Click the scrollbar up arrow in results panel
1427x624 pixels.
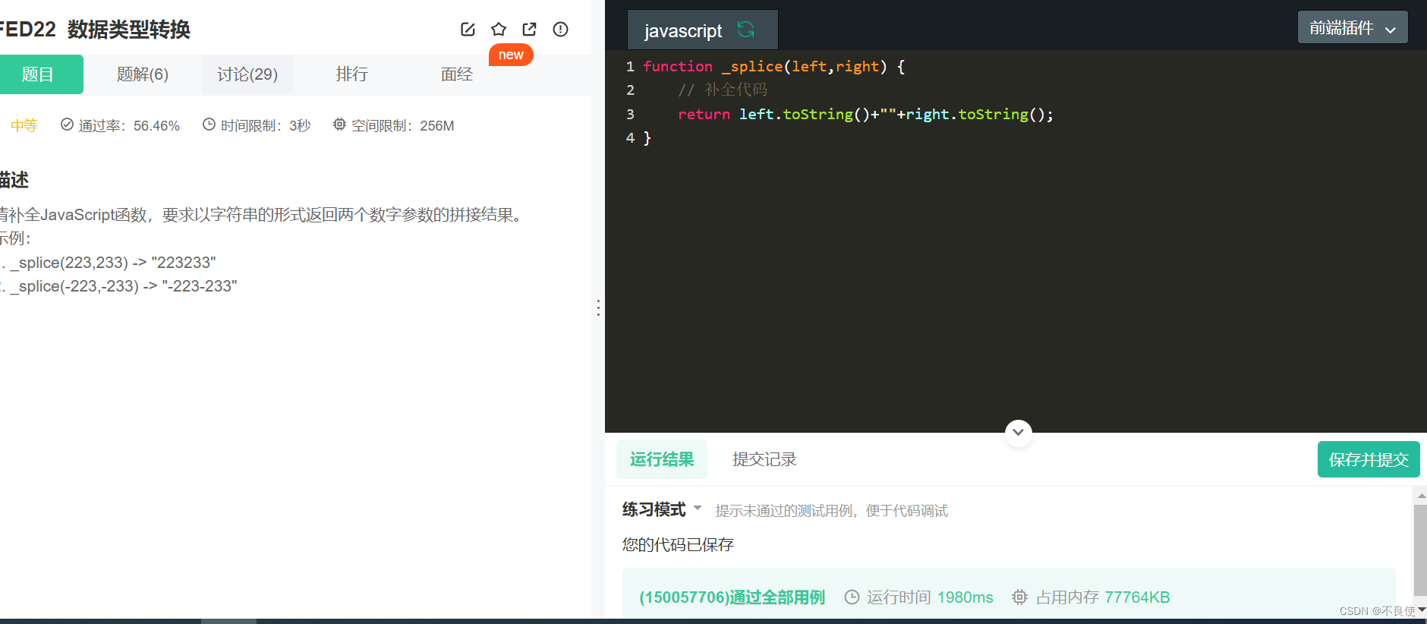pyautogui.click(x=1421, y=495)
